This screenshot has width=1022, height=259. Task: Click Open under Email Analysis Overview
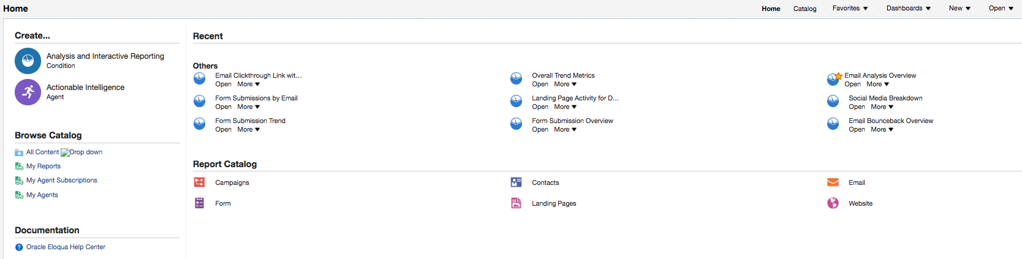coord(853,84)
